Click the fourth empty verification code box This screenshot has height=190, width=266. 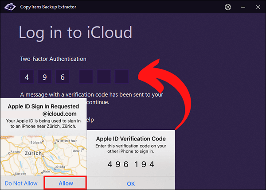pos(86,77)
